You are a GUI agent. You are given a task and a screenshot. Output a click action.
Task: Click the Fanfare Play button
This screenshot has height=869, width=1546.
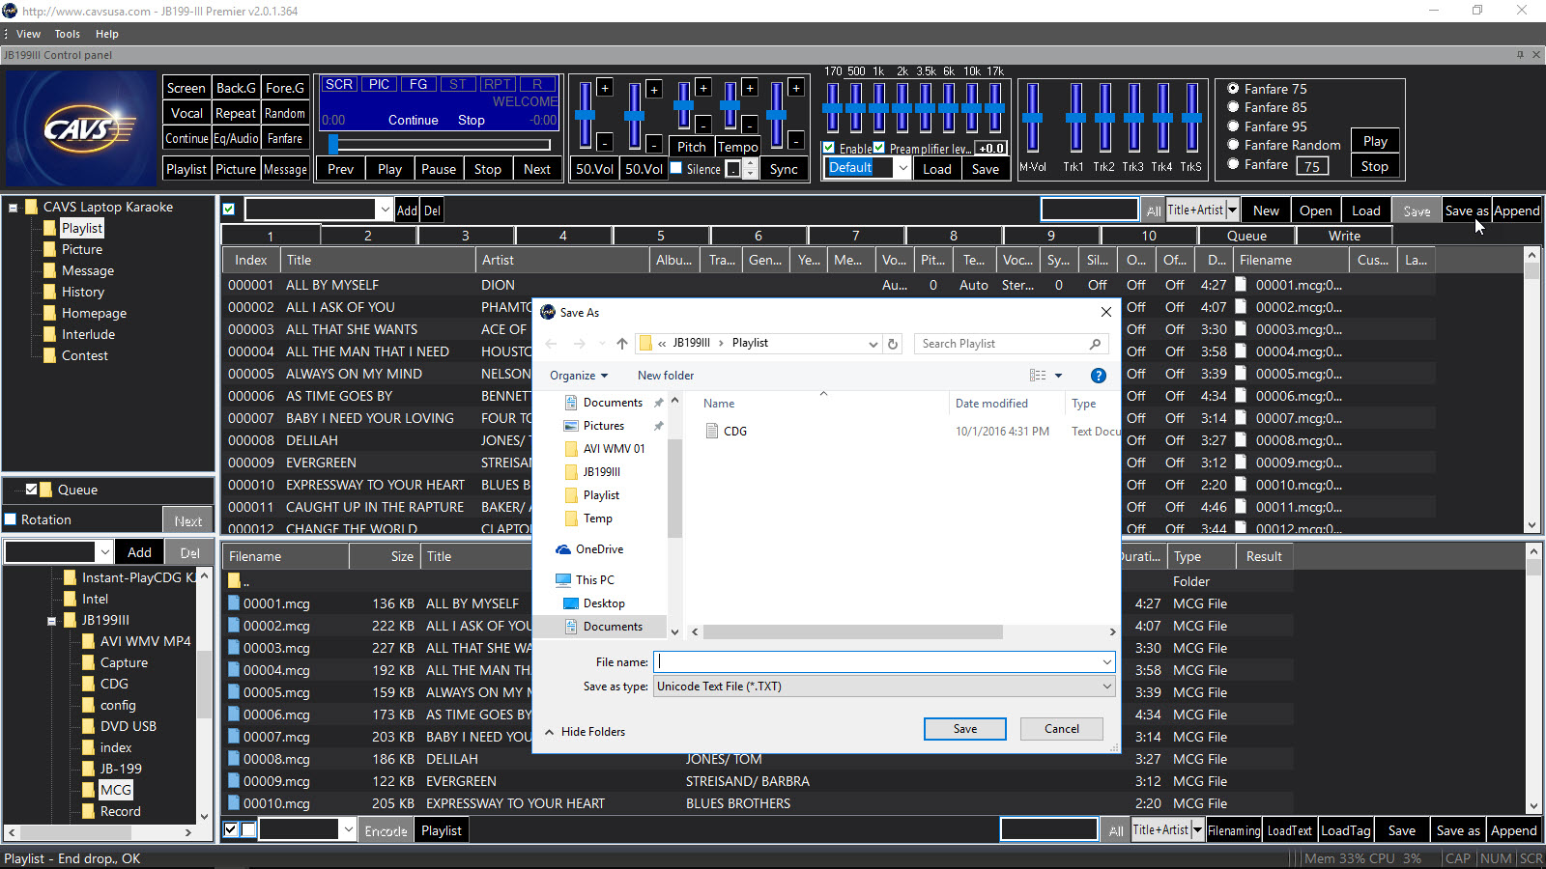(x=1375, y=141)
